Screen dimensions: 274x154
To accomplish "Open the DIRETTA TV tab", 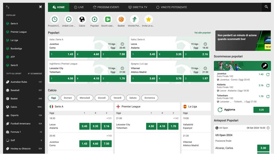I will [x=138, y=7].
